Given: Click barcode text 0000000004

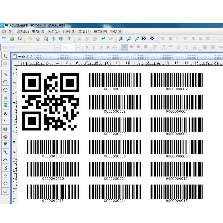Looking at the screenshot, I should pyautogui.click(x=177, y=111).
